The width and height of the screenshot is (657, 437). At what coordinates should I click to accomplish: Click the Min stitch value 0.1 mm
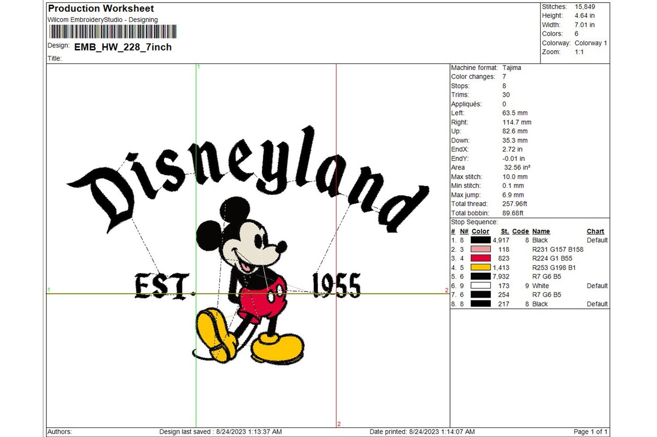pyautogui.click(x=513, y=186)
